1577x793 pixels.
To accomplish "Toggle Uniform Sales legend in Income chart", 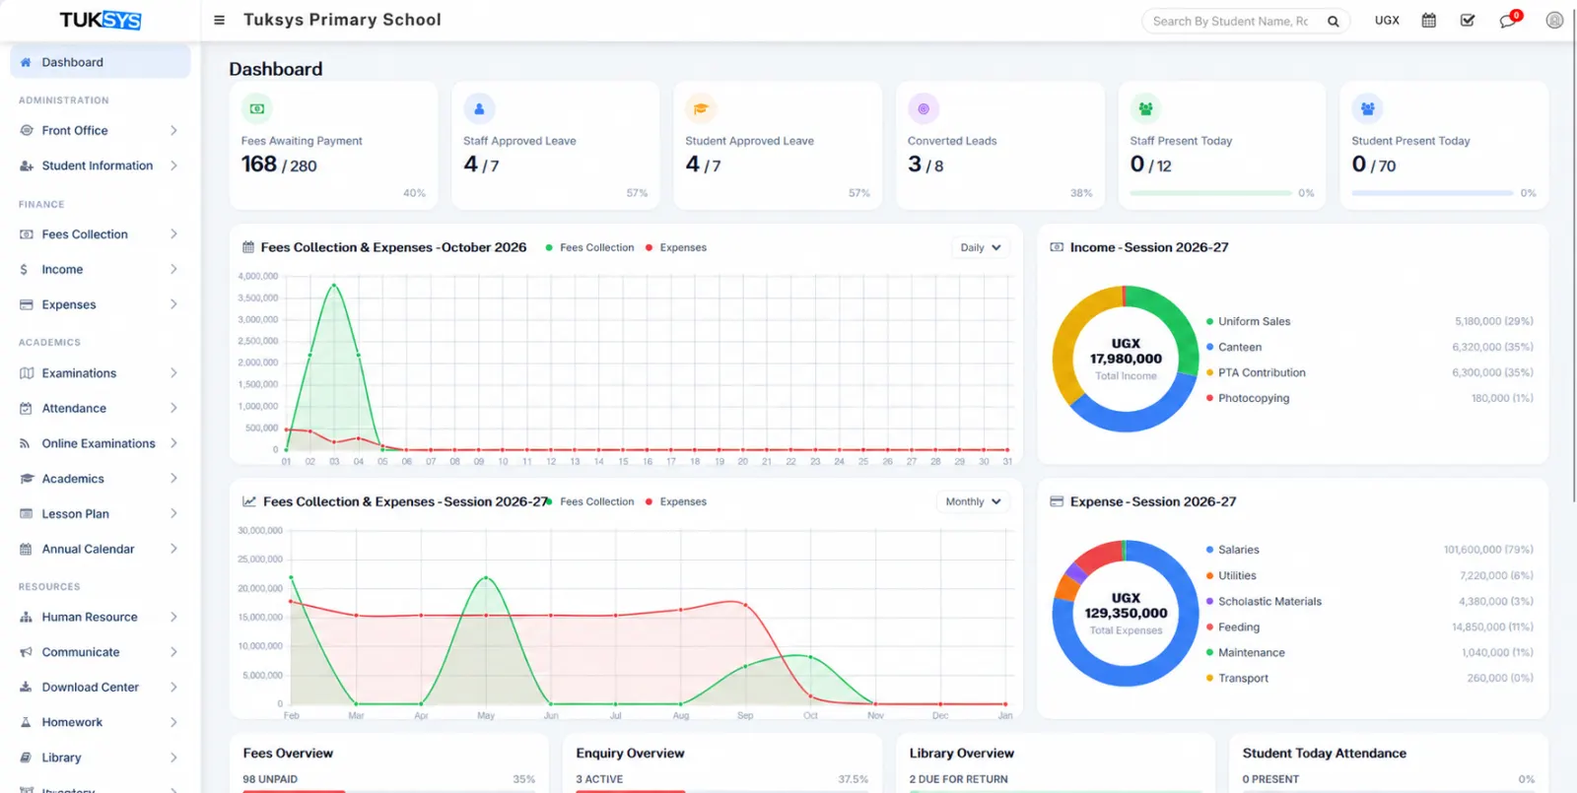I will click(1248, 321).
